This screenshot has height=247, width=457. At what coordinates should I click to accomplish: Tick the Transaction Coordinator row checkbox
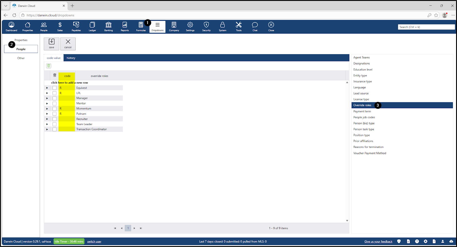[55, 129]
